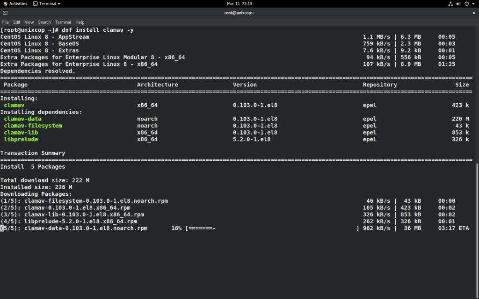This screenshot has height=299, width=479.
Task: Click the command 'dnf install clamav -y'
Action: tap(98, 30)
